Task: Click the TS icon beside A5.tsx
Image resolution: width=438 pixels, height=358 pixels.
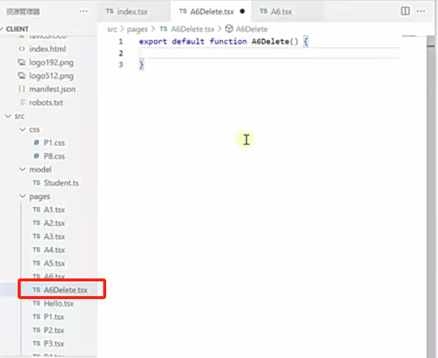Action: pyautogui.click(x=36, y=263)
